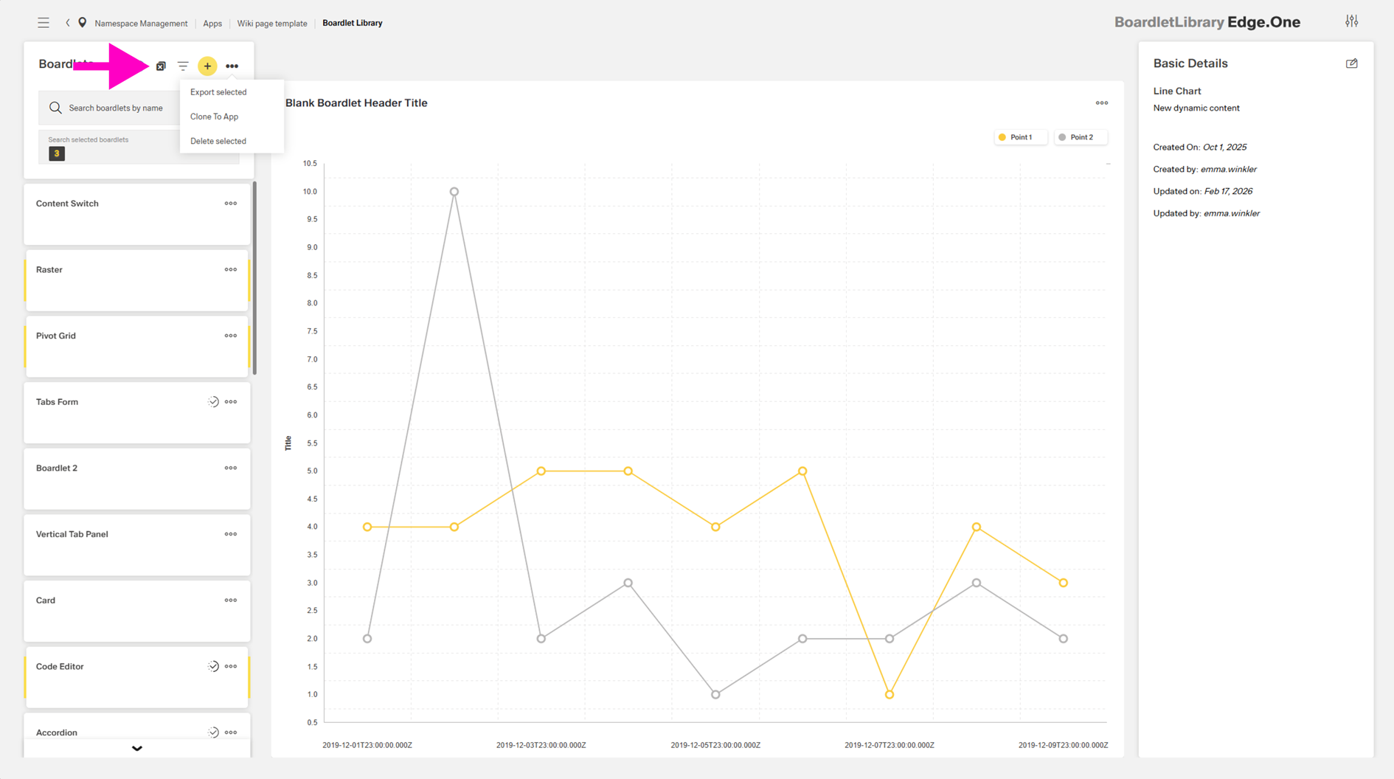1394x779 pixels.
Task: Expand the boardlet list with down chevron
Action: coord(137,748)
